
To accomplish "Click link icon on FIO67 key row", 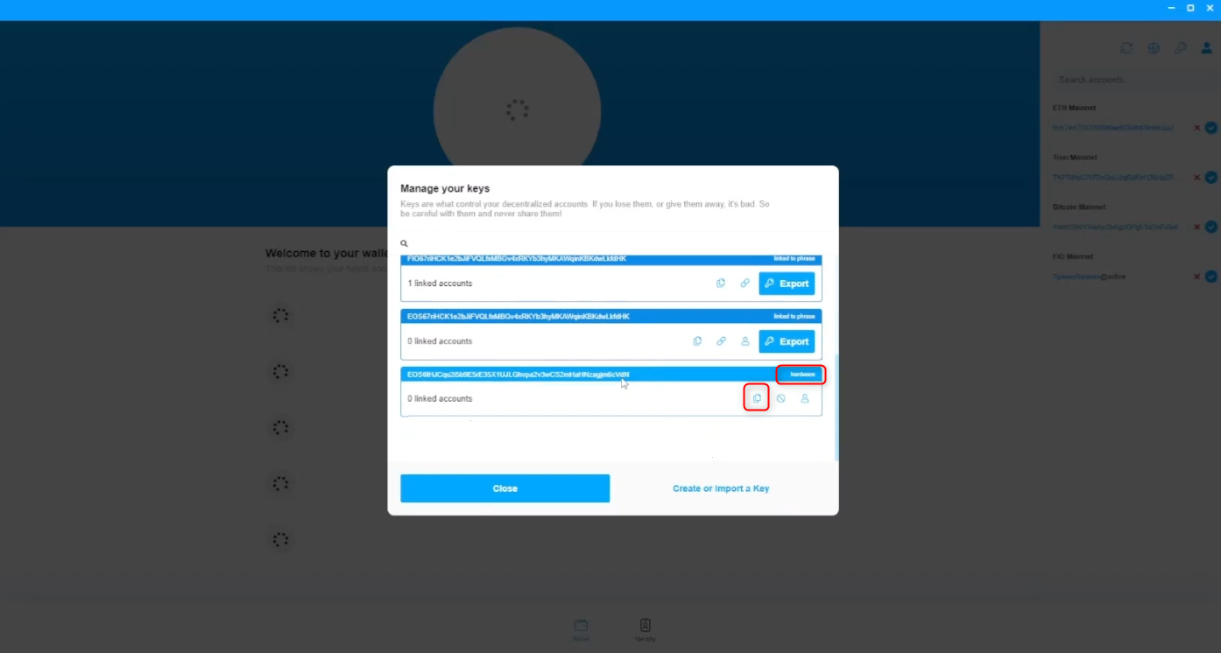I will 745,284.
